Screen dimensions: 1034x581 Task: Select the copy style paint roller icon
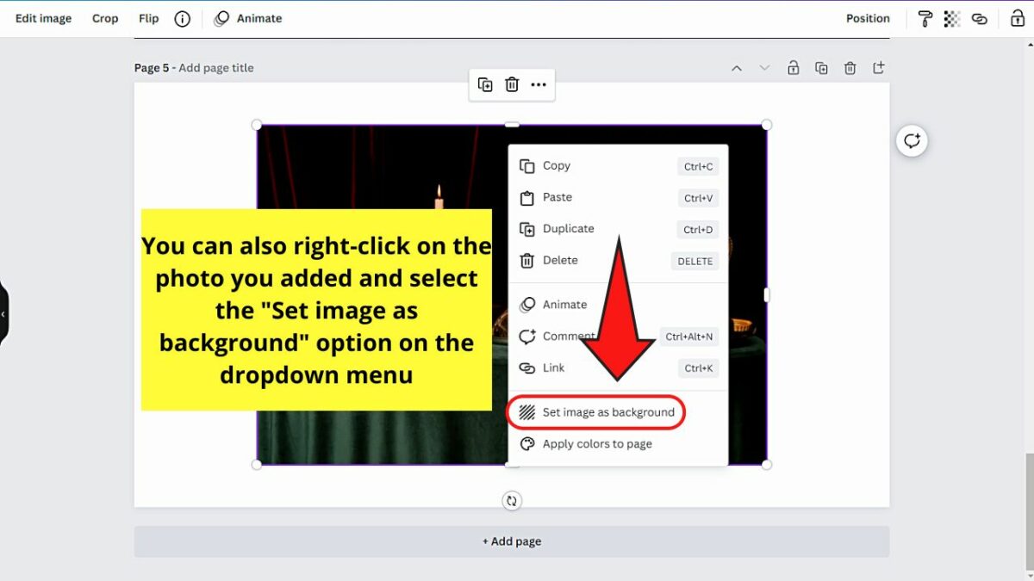(925, 18)
